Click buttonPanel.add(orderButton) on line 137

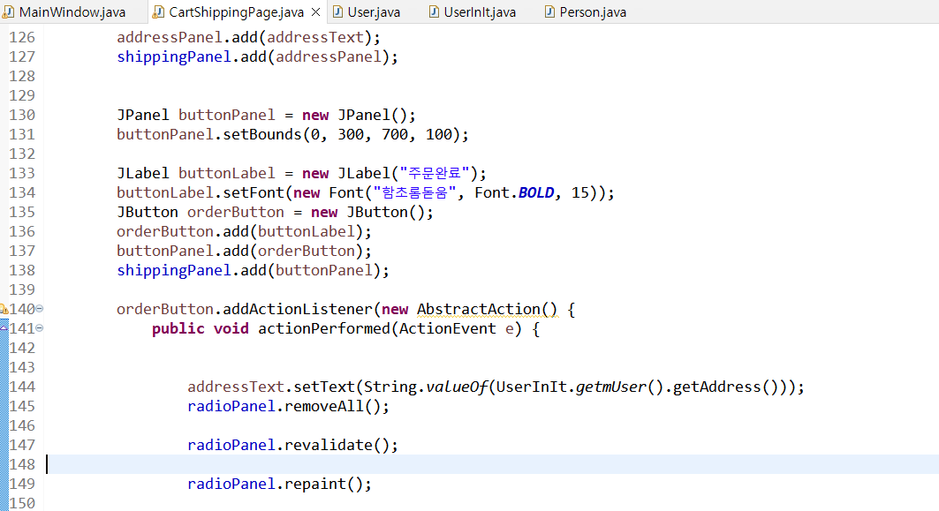[x=244, y=251]
